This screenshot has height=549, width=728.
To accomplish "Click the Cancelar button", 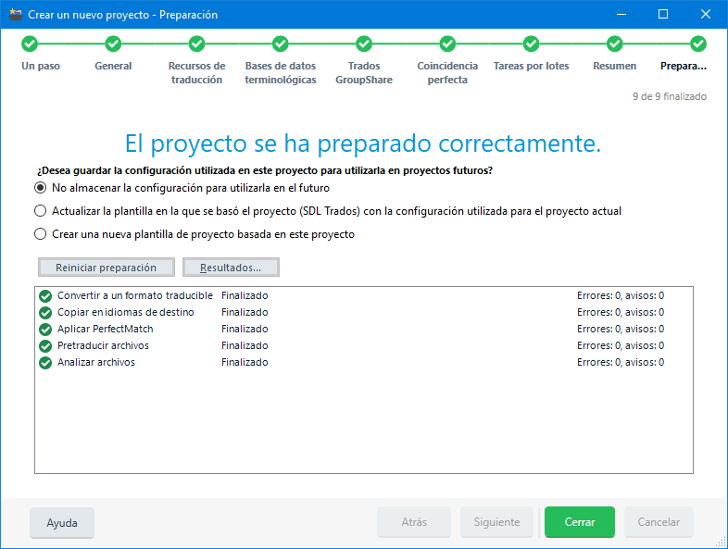I will pos(659,522).
